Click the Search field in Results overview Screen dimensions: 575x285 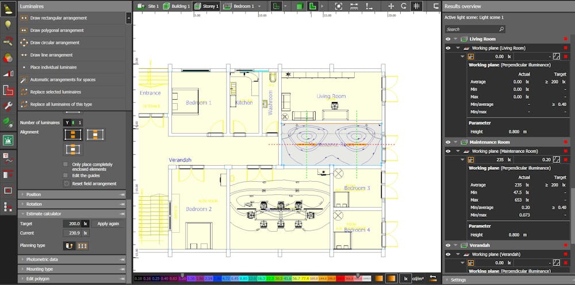click(471, 29)
